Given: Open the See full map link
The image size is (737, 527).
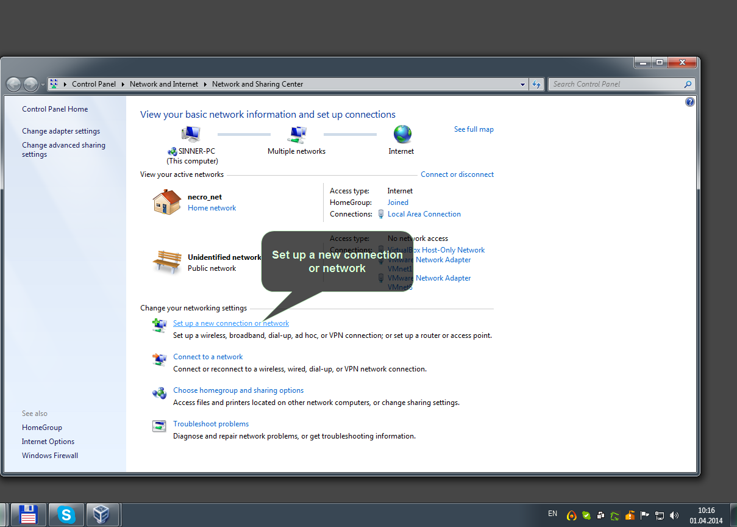Looking at the screenshot, I should 474,129.
